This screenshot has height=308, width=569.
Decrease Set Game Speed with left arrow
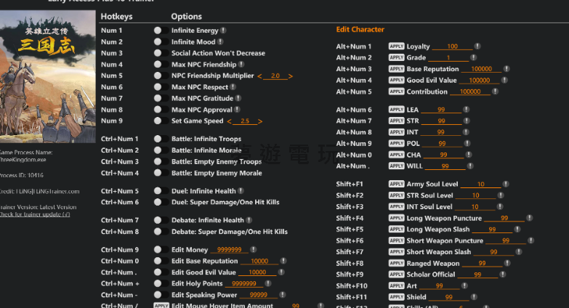(230, 121)
